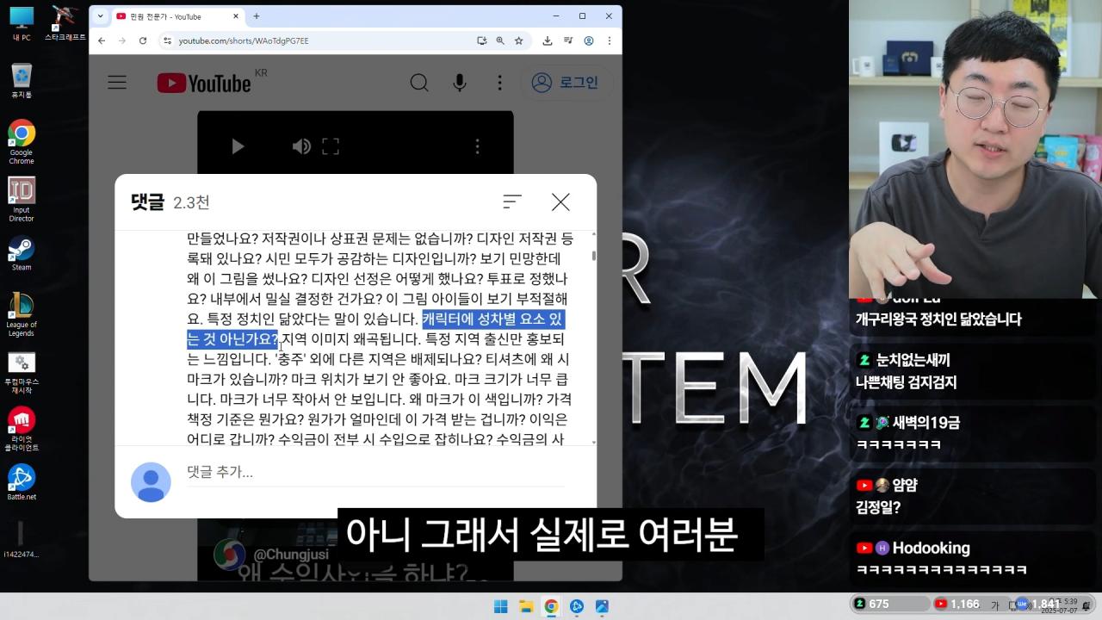The width and height of the screenshot is (1102, 620).
Task: Open the YouTube hamburger guide menu
Action: point(117,82)
